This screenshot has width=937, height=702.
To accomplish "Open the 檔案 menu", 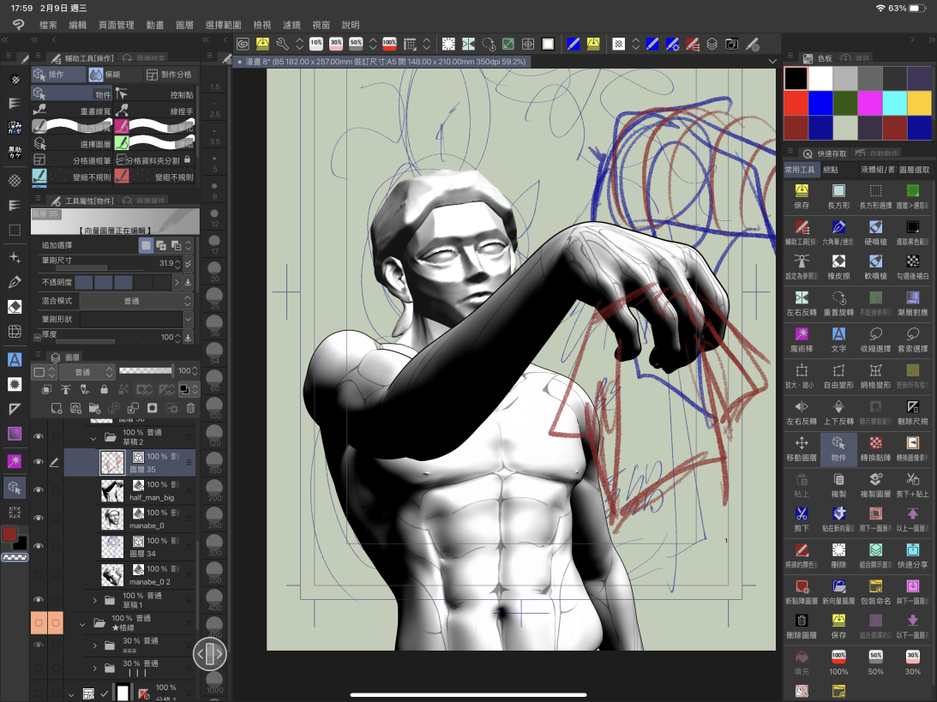I will click(x=48, y=25).
